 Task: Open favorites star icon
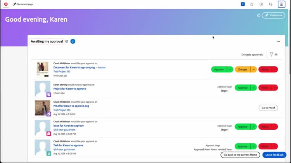(252, 4)
